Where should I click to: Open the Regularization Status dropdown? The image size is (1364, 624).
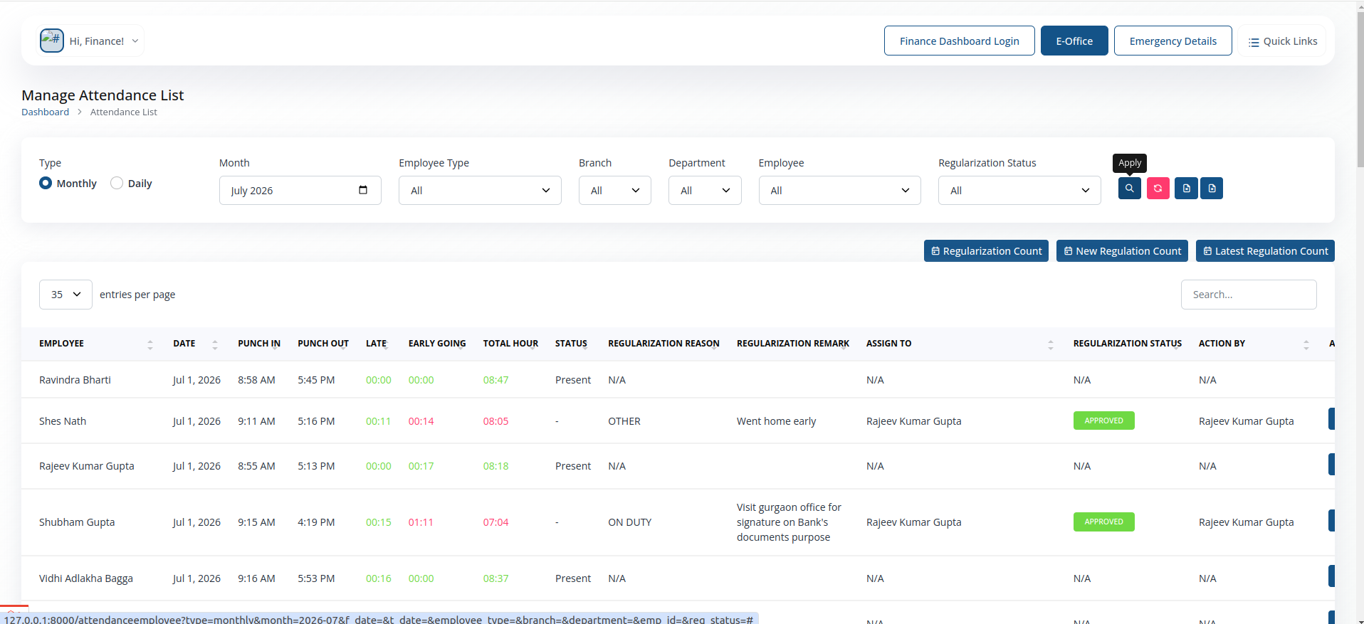pyautogui.click(x=1019, y=190)
